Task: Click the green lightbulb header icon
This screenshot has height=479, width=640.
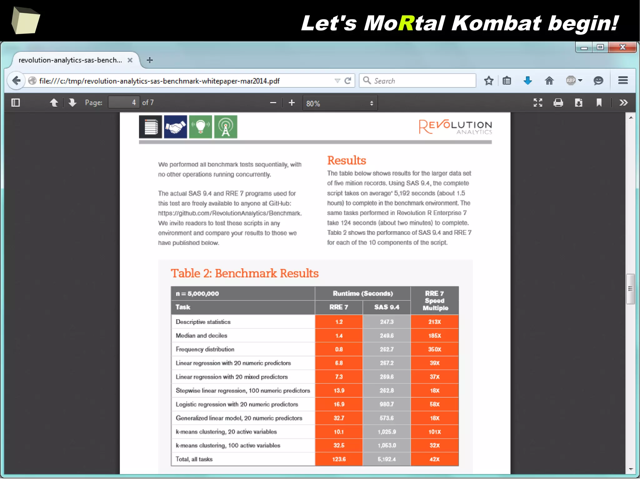Action: (x=200, y=127)
